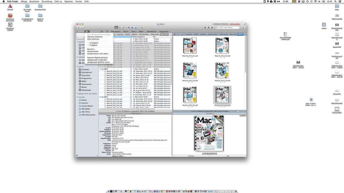Switch to list view in main toolbar
The width and height of the screenshot is (344, 193).
(120, 27)
